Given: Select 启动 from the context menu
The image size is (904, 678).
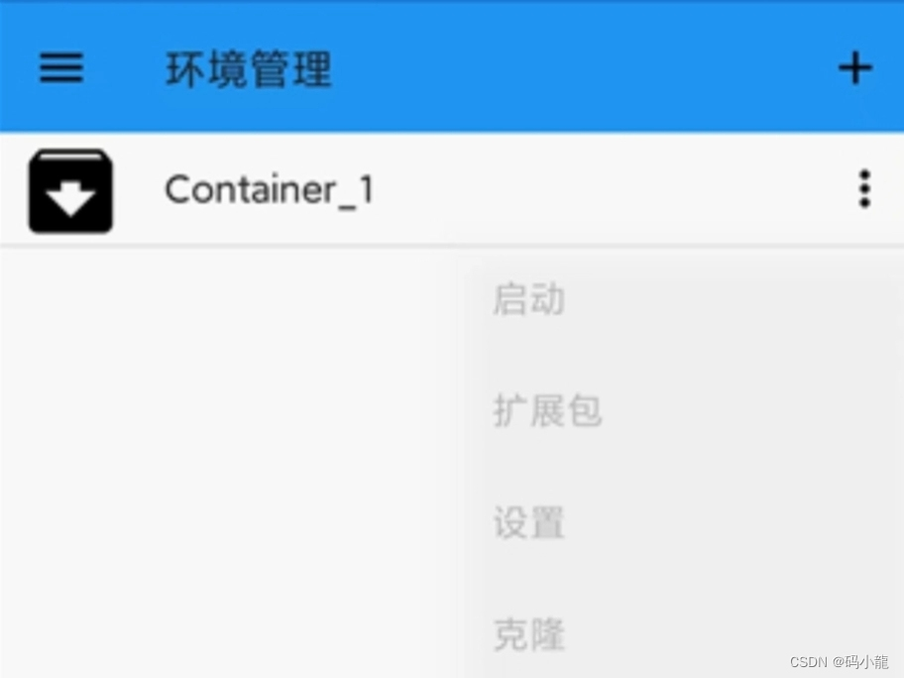Looking at the screenshot, I should point(528,298).
